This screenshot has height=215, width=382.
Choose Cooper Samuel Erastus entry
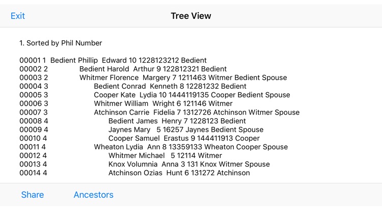pos(140,138)
